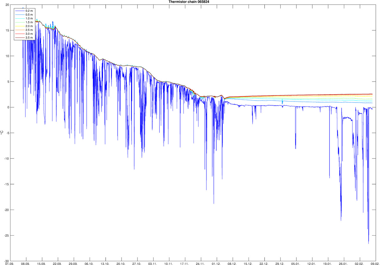Click the x-axis date label '08.12.'

point(232,263)
